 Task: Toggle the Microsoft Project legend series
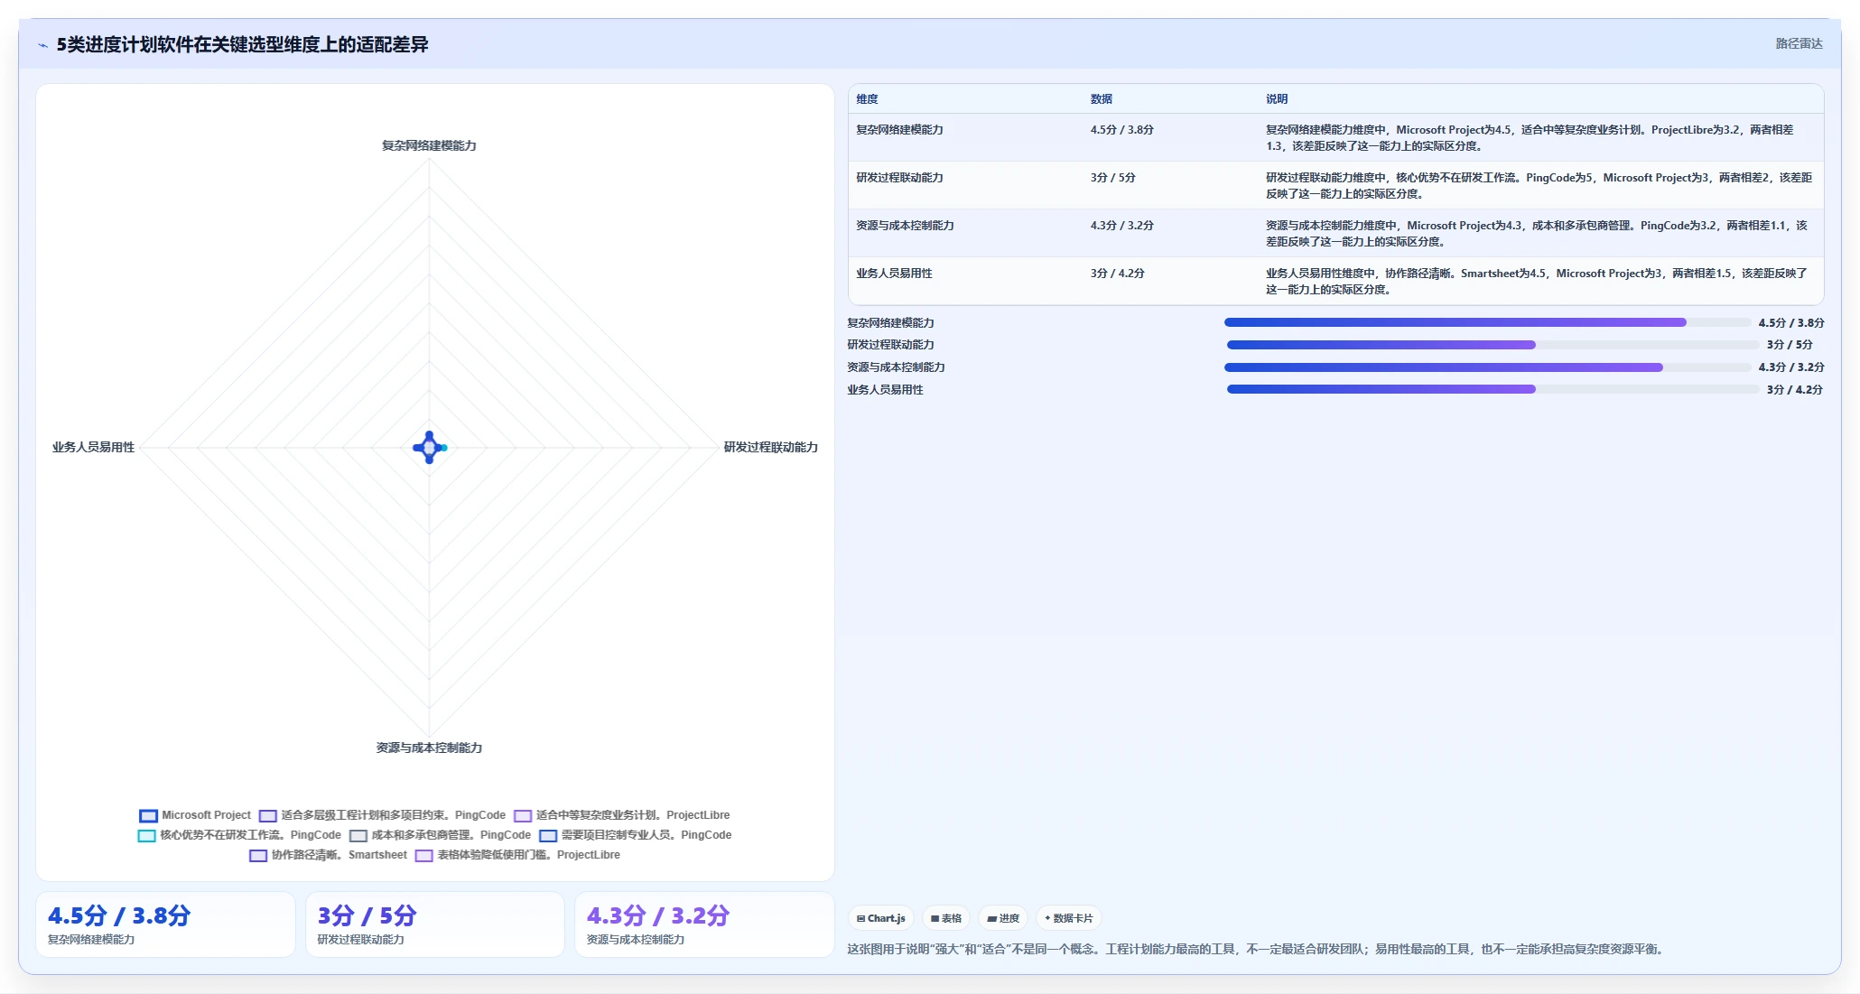(x=195, y=815)
